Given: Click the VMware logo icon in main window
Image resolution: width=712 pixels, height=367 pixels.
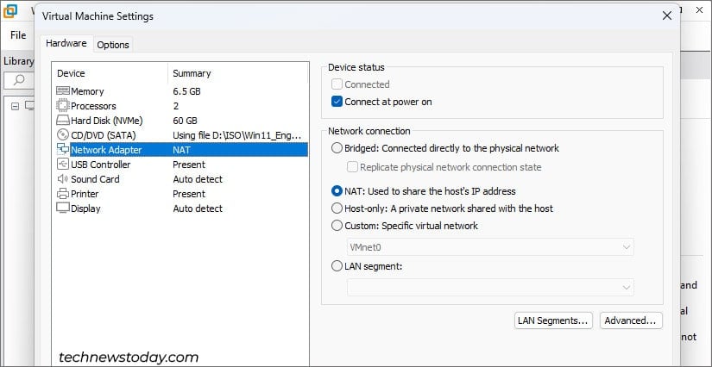Looking at the screenshot, I should 10,11.
